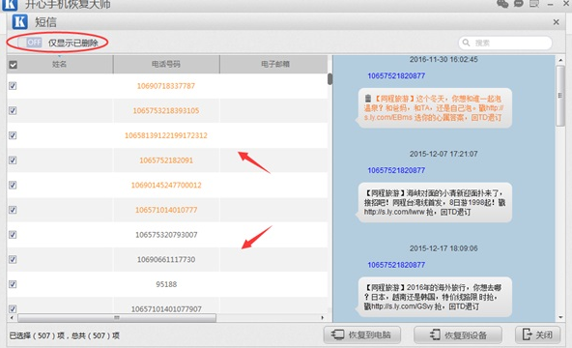Click the 恢复到电脑 button
Viewport: 572px width, 348px height.
point(362,334)
